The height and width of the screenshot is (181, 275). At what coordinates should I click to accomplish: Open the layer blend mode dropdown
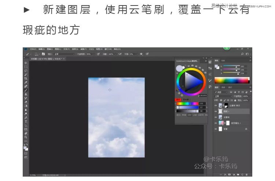coord(224,96)
